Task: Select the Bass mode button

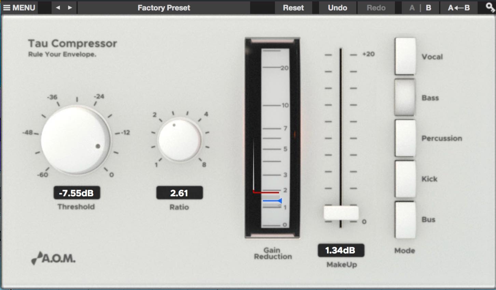Action: click(405, 97)
